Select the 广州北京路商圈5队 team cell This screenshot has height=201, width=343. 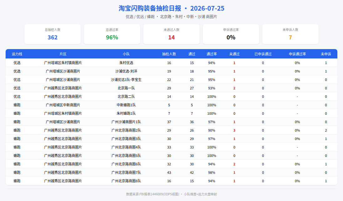coord(126,156)
